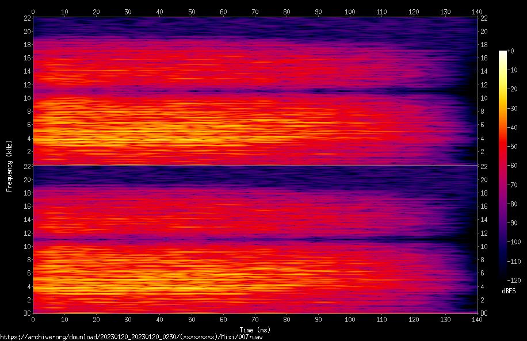Click the "Time (ms)" axis label
This screenshot has height=341, width=527.
point(255,330)
